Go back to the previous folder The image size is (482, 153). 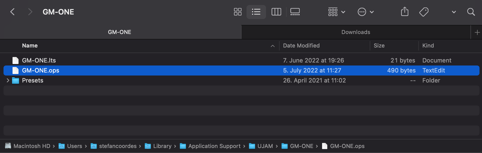point(12,12)
